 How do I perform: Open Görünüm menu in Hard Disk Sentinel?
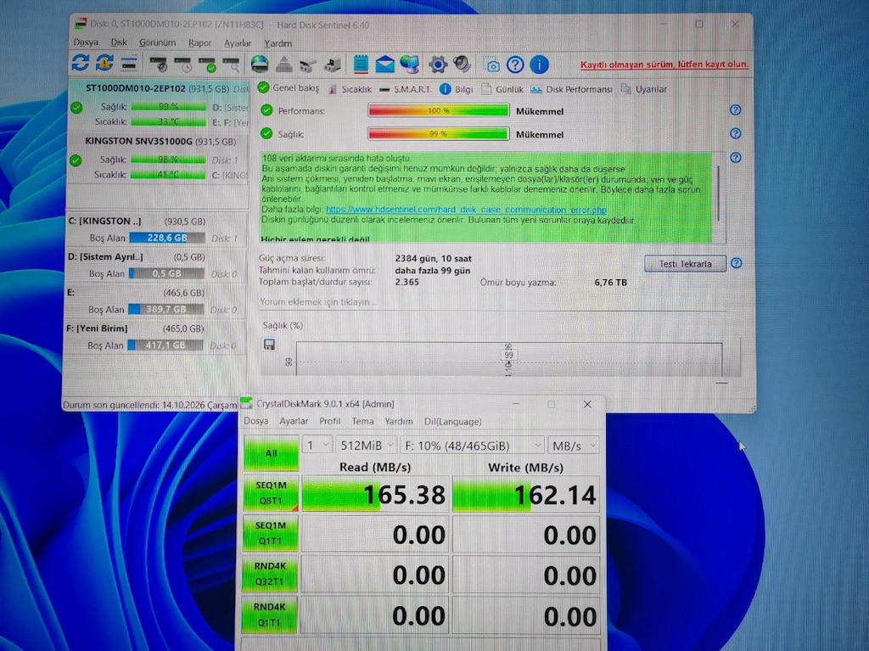point(157,42)
